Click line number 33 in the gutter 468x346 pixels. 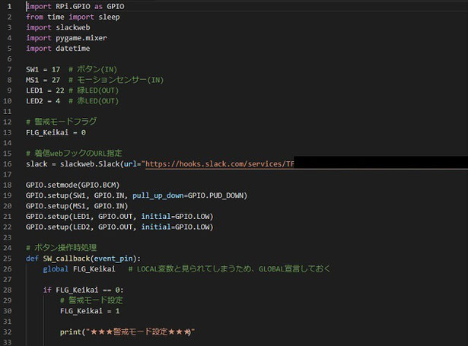(8, 342)
